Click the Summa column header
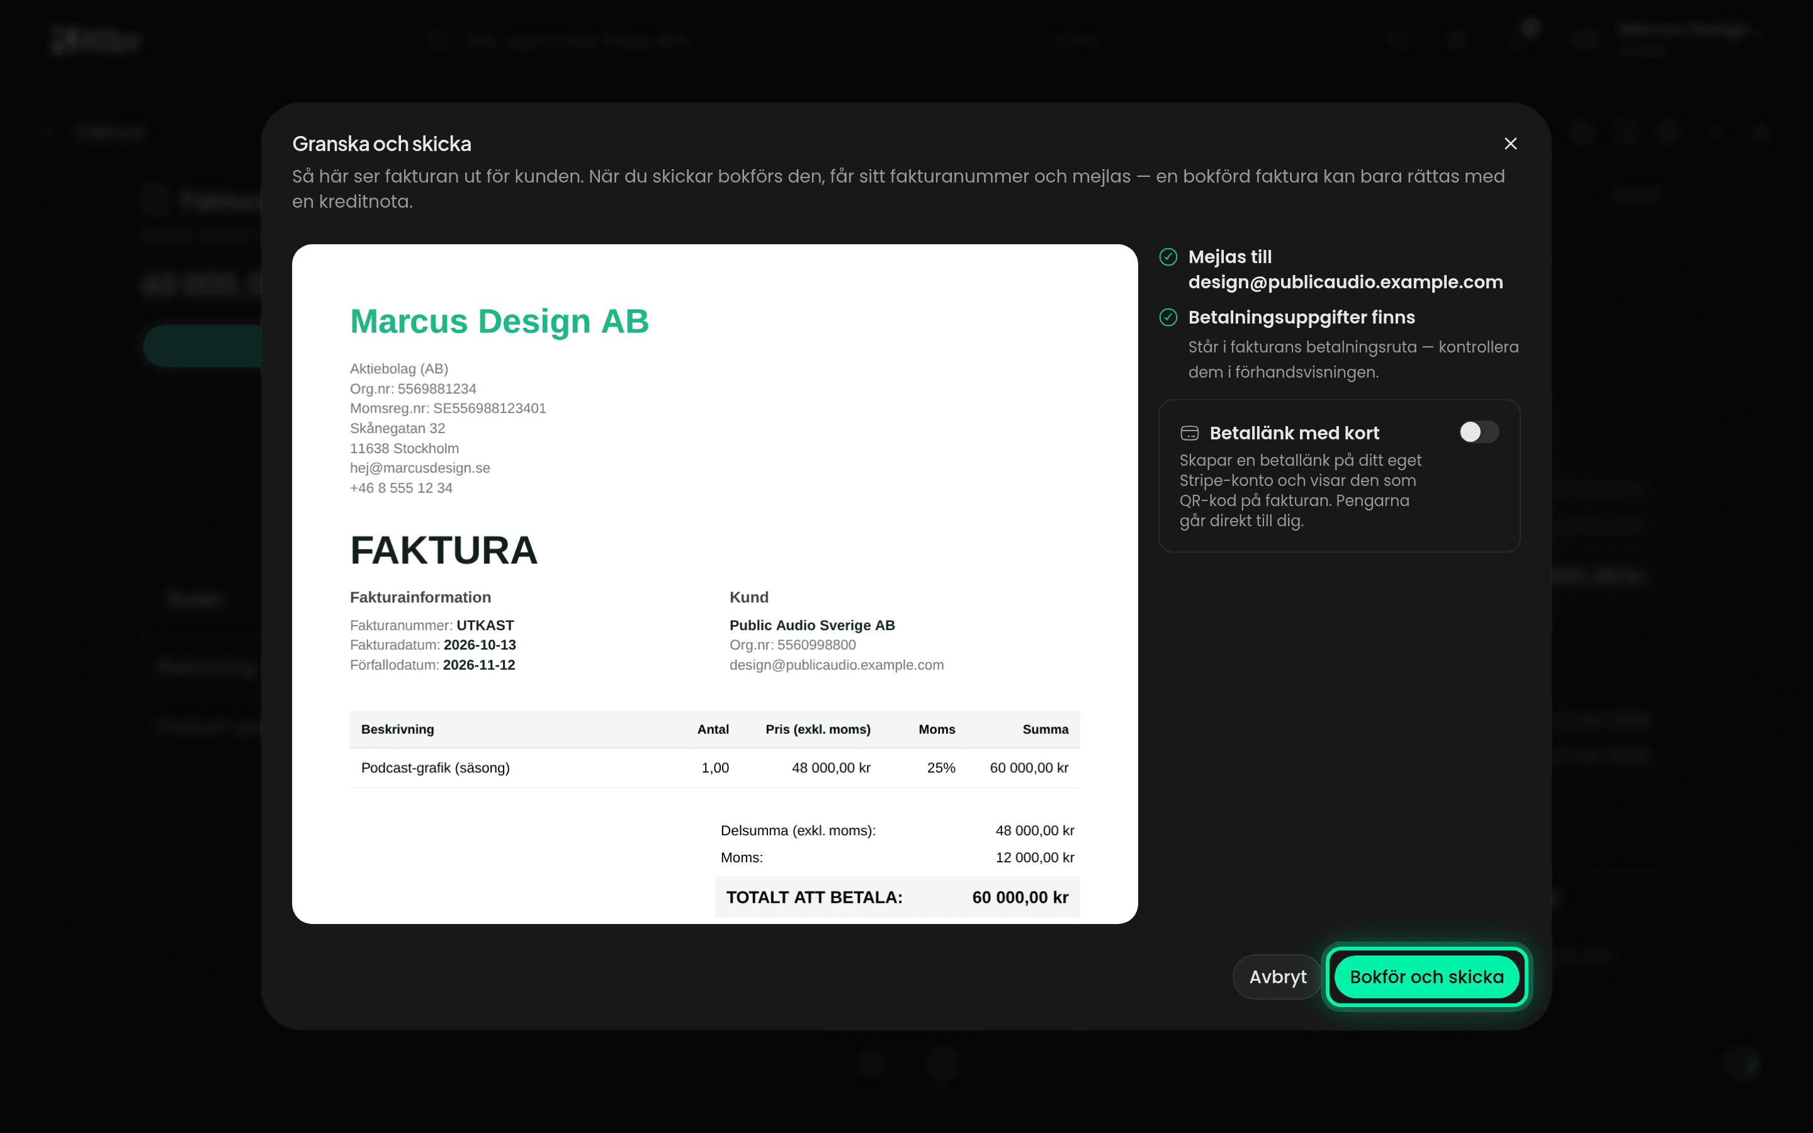 point(1045,729)
